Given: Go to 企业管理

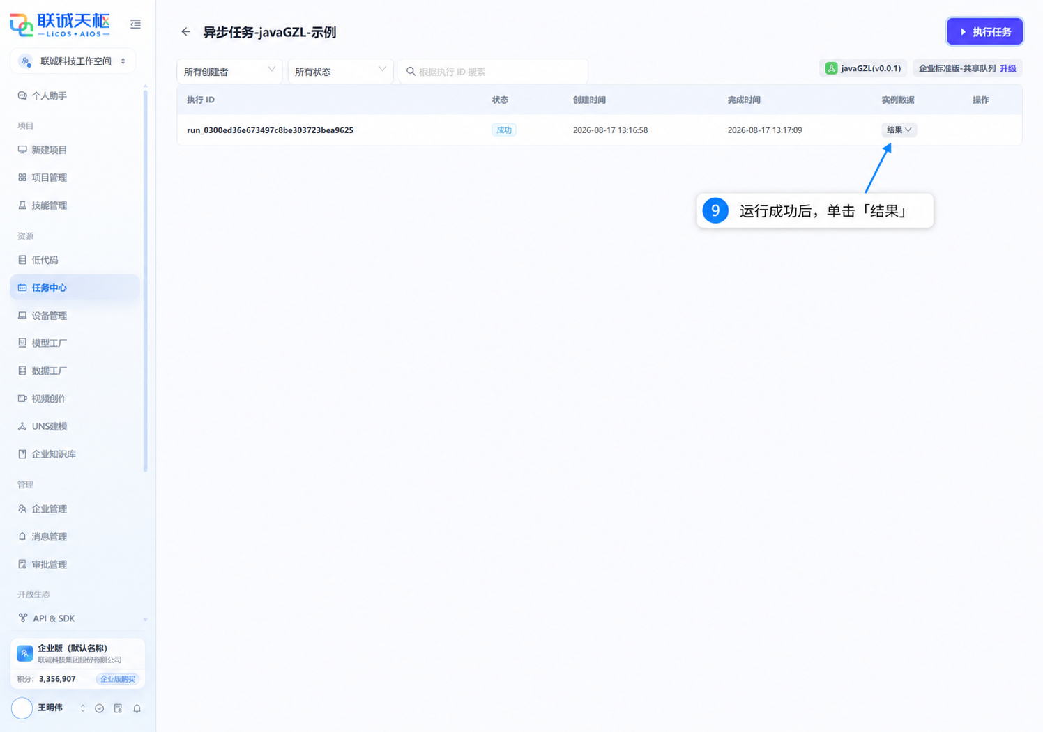Looking at the screenshot, I should (75, 508).
